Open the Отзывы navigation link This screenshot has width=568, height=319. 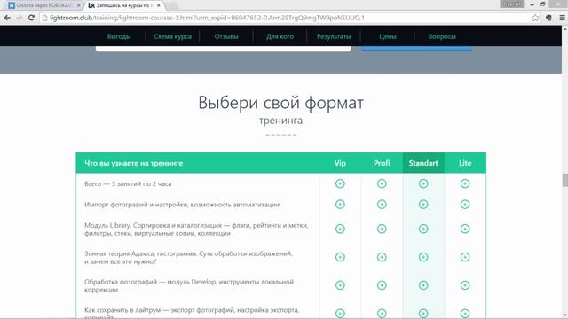226,36
